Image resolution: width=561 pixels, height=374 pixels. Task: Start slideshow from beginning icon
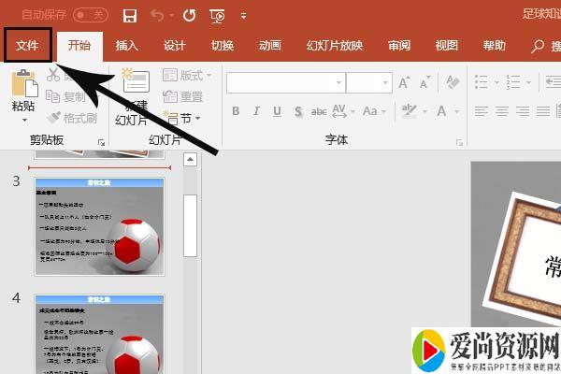click(x=218, y=16)
